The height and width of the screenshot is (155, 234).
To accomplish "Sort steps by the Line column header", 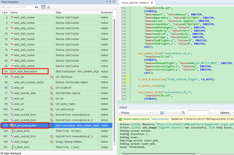I will [4, 13].
